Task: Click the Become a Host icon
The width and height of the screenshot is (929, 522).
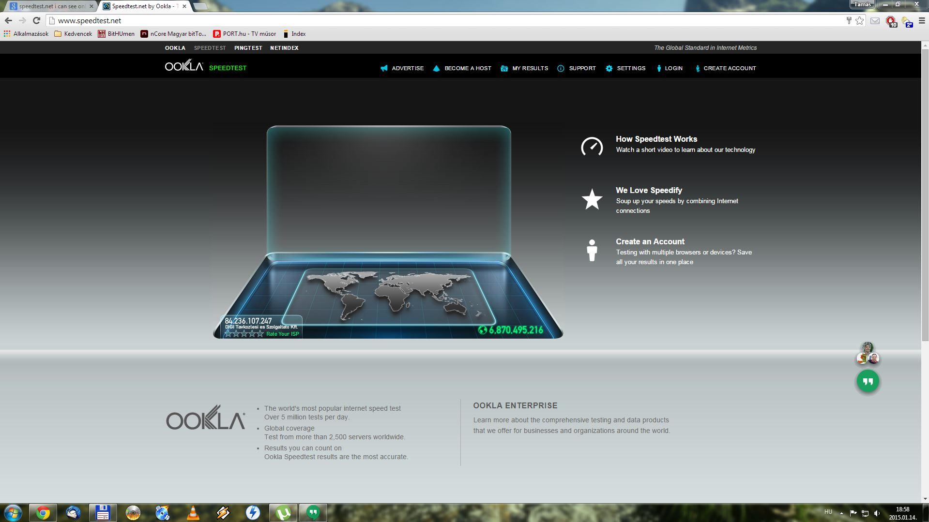Action: click(x=436, y=68)
